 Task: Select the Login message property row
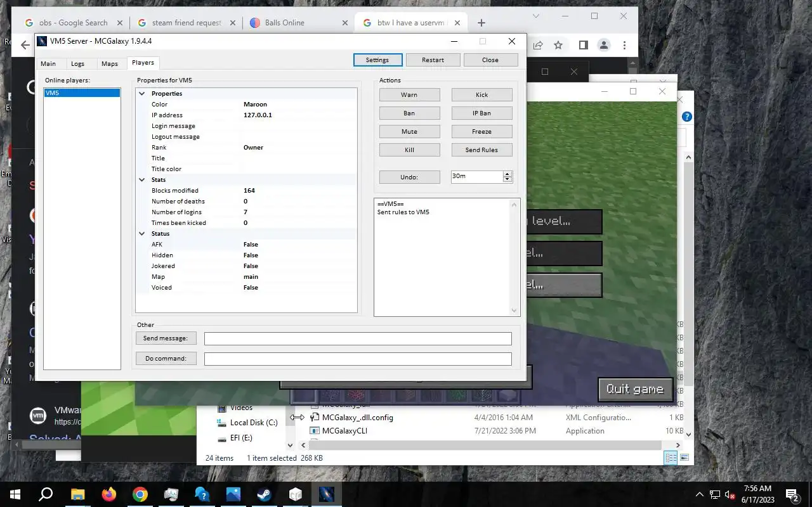tap(246, 125)
